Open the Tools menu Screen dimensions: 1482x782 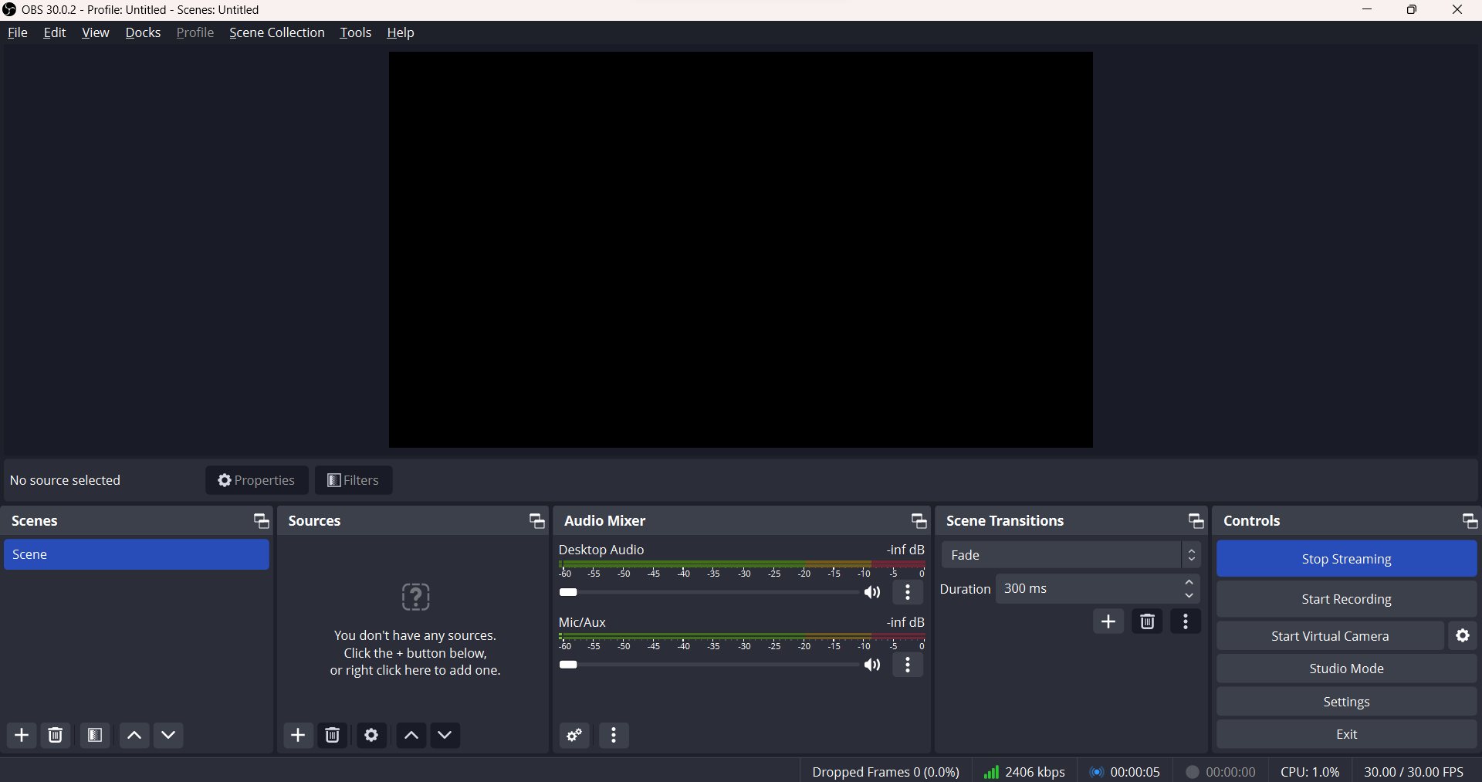(x=356, y=32)
